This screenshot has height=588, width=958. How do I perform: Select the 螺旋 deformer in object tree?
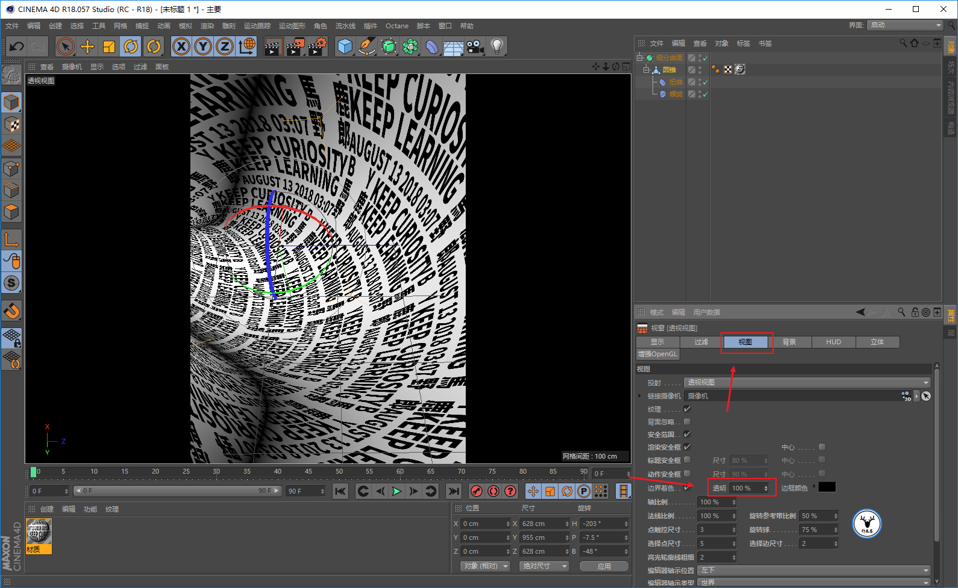click(676, 94)
